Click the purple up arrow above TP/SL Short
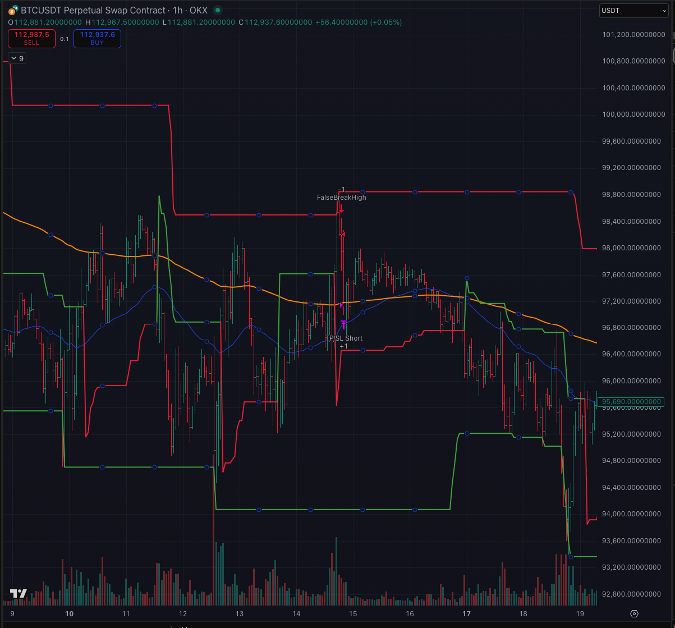The image size is (675, 628). pos(343,324)
